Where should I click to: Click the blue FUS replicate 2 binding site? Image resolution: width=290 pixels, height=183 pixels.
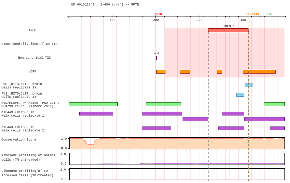pos(249,85)
